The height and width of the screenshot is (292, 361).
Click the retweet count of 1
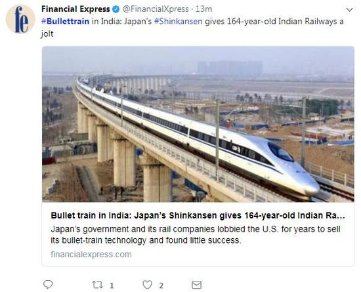coord(112,286)
